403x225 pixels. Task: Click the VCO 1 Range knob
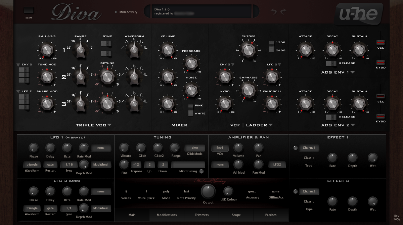tap(81, 50)
